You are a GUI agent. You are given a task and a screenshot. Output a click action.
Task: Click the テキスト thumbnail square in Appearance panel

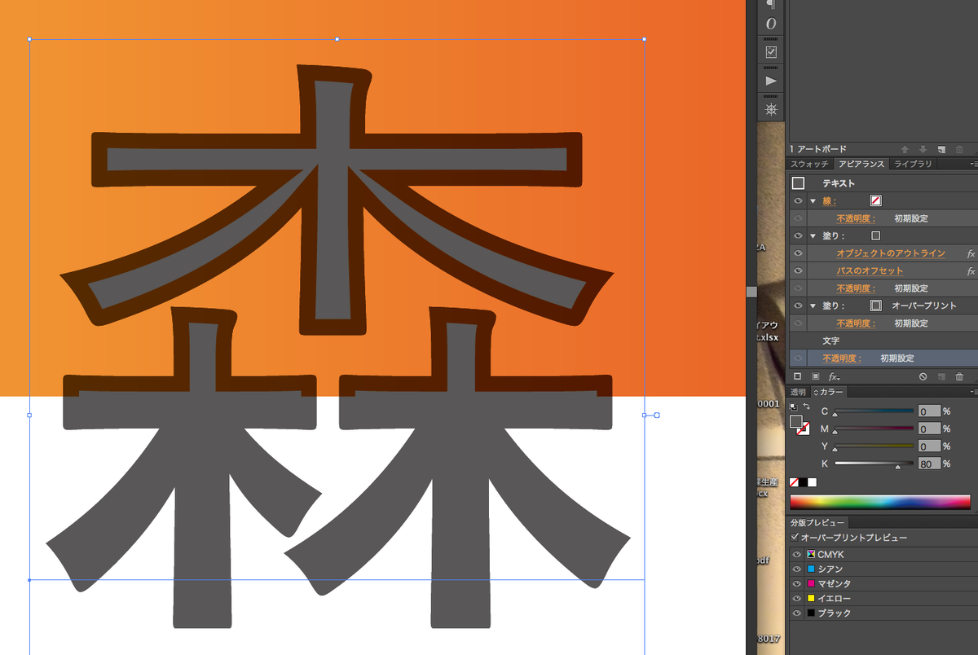click(x=798, y=183)
